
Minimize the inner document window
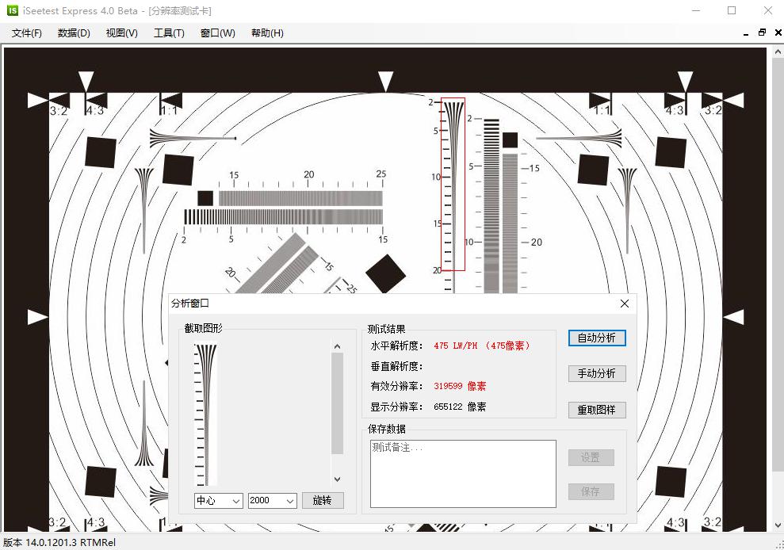coord(746,33)
